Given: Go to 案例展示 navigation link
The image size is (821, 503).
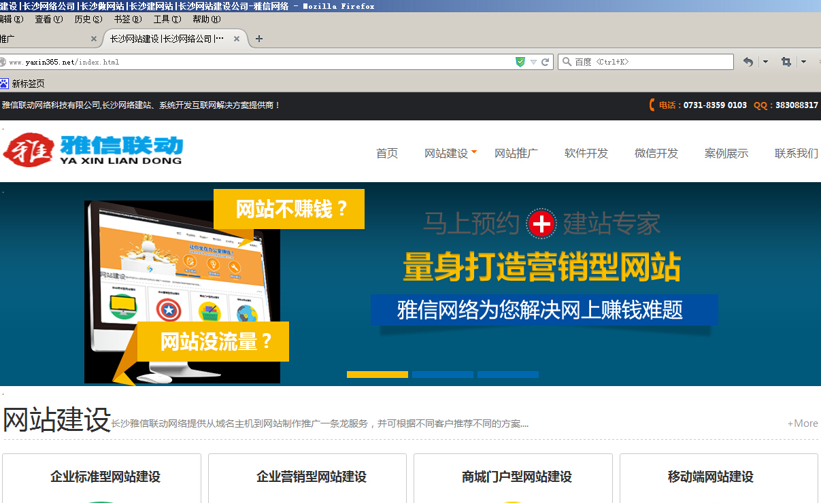Looking at the screenshot, I should (726, 154).
